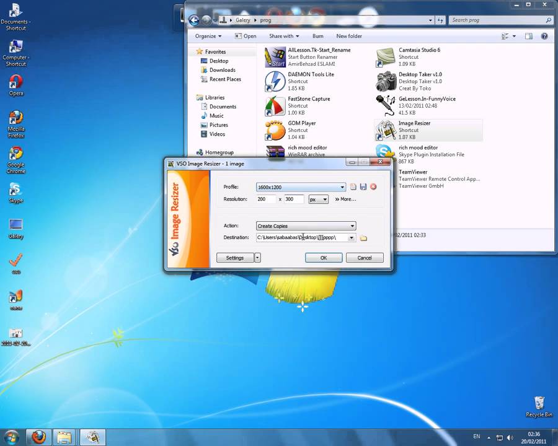Select Documents - Shortcut desktop icon
Viewport: 558px width, 446px height.
point(15,17)
